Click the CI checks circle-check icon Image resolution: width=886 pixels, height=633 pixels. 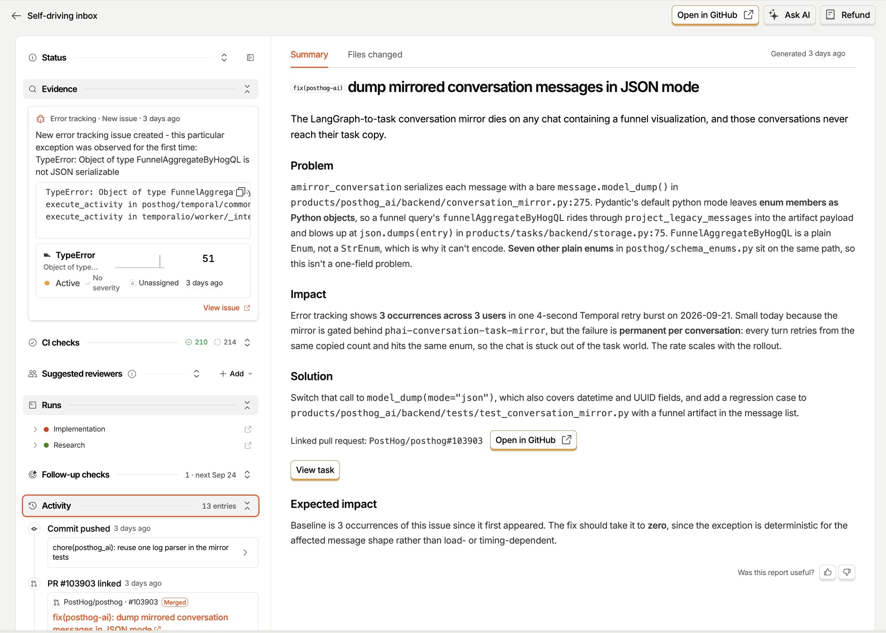(x=33, y=343)
